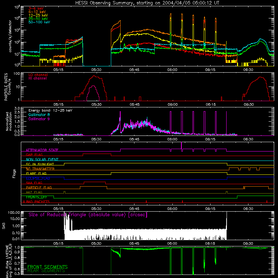Click the yellow 12-25 keV legend entry
Image resolution: width=278 pixels, height=278 pixels.
(38, 15)
